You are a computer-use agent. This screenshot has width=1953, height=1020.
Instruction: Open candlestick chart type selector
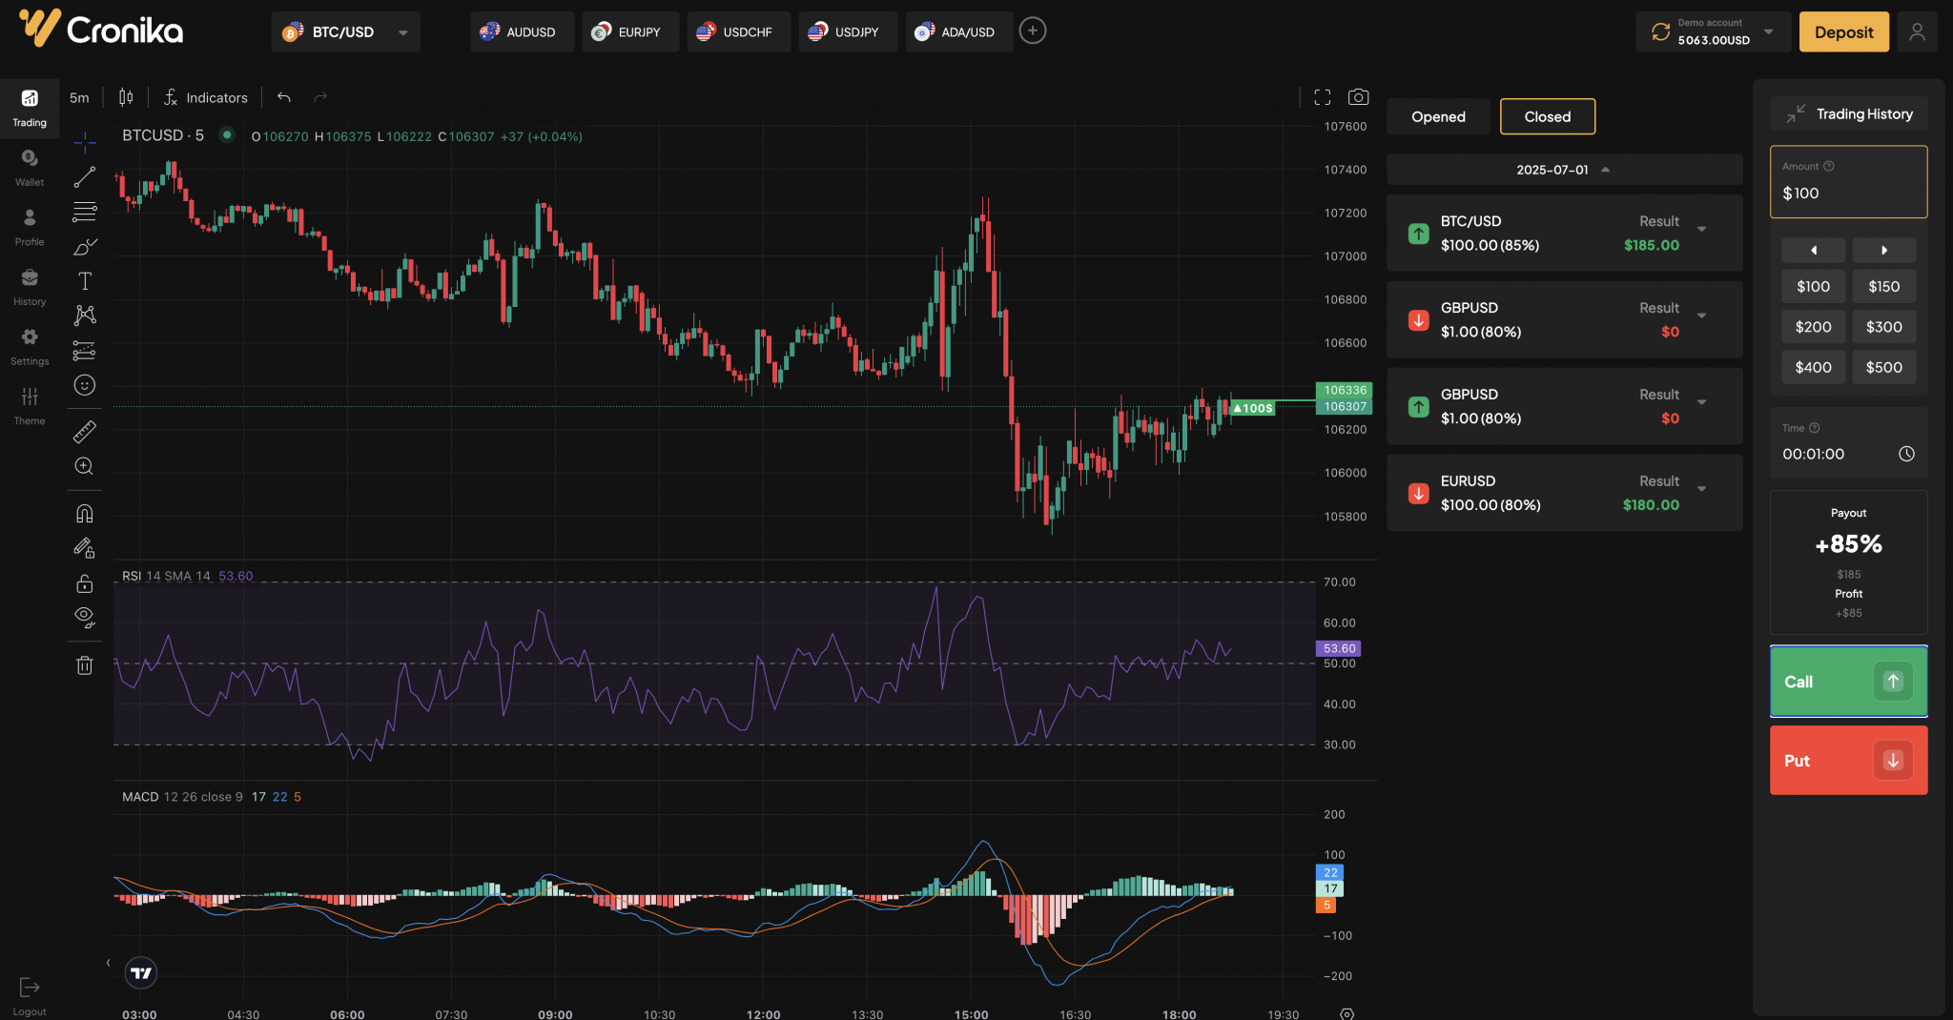coord(126,97)
